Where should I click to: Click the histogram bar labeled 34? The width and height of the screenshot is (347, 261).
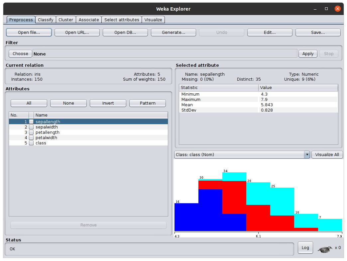(x=234, y=202)
